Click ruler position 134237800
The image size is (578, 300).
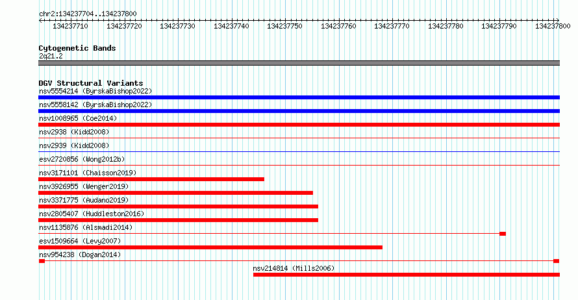click(x=553, y=26)
